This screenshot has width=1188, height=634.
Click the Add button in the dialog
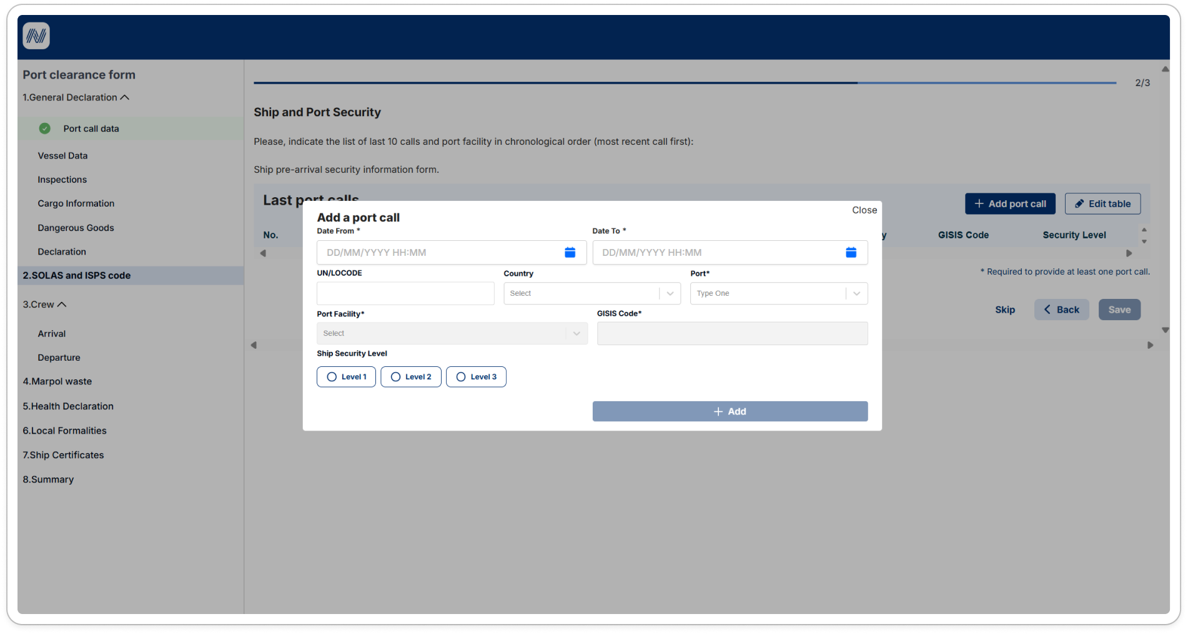click(730, 411)
